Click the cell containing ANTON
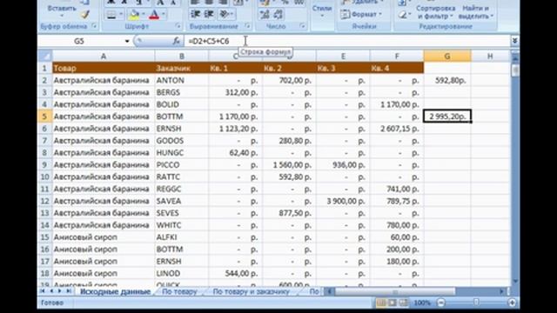Viewport: 557px width, 313px height. pos(182,80)
